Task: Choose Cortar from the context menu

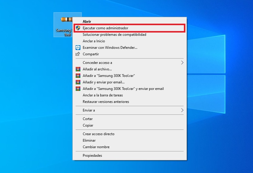Action: pos(130,119)
